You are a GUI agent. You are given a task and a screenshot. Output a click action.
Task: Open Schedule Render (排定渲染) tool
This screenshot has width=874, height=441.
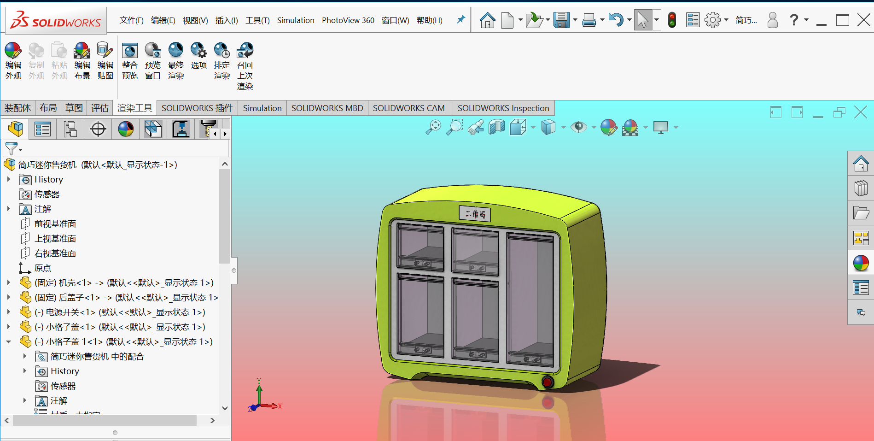222,61
